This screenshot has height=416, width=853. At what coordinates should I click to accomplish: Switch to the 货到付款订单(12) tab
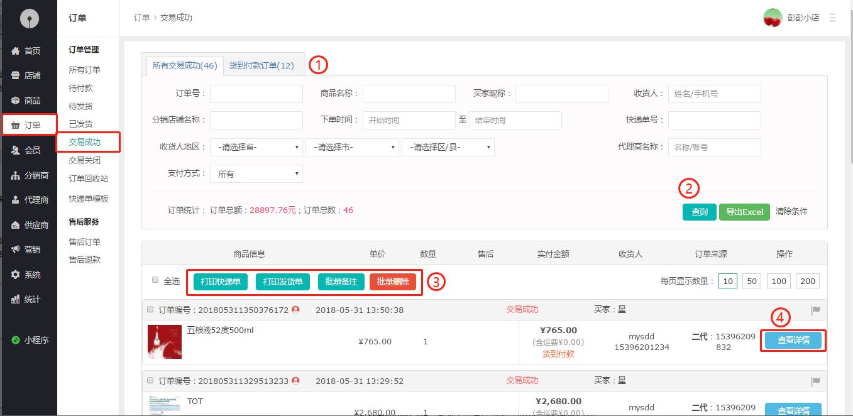[261, 65]
